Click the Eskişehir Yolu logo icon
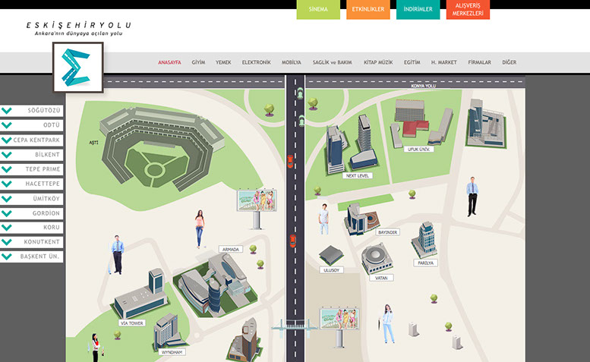 coord(77,67)
